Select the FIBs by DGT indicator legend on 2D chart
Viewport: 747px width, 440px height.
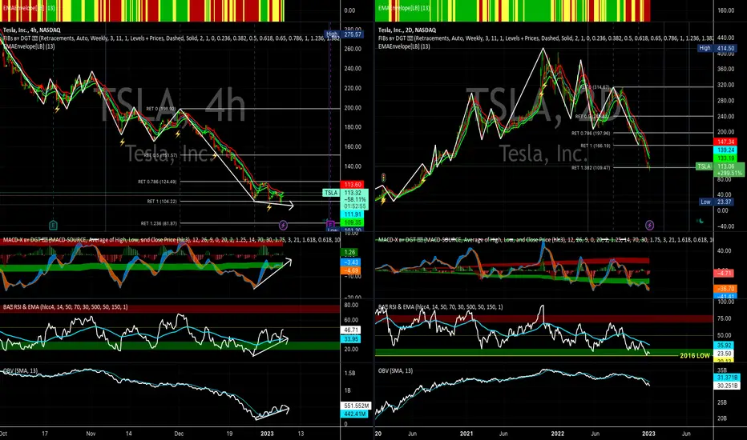pyautogui.click(x=546, y=38)
